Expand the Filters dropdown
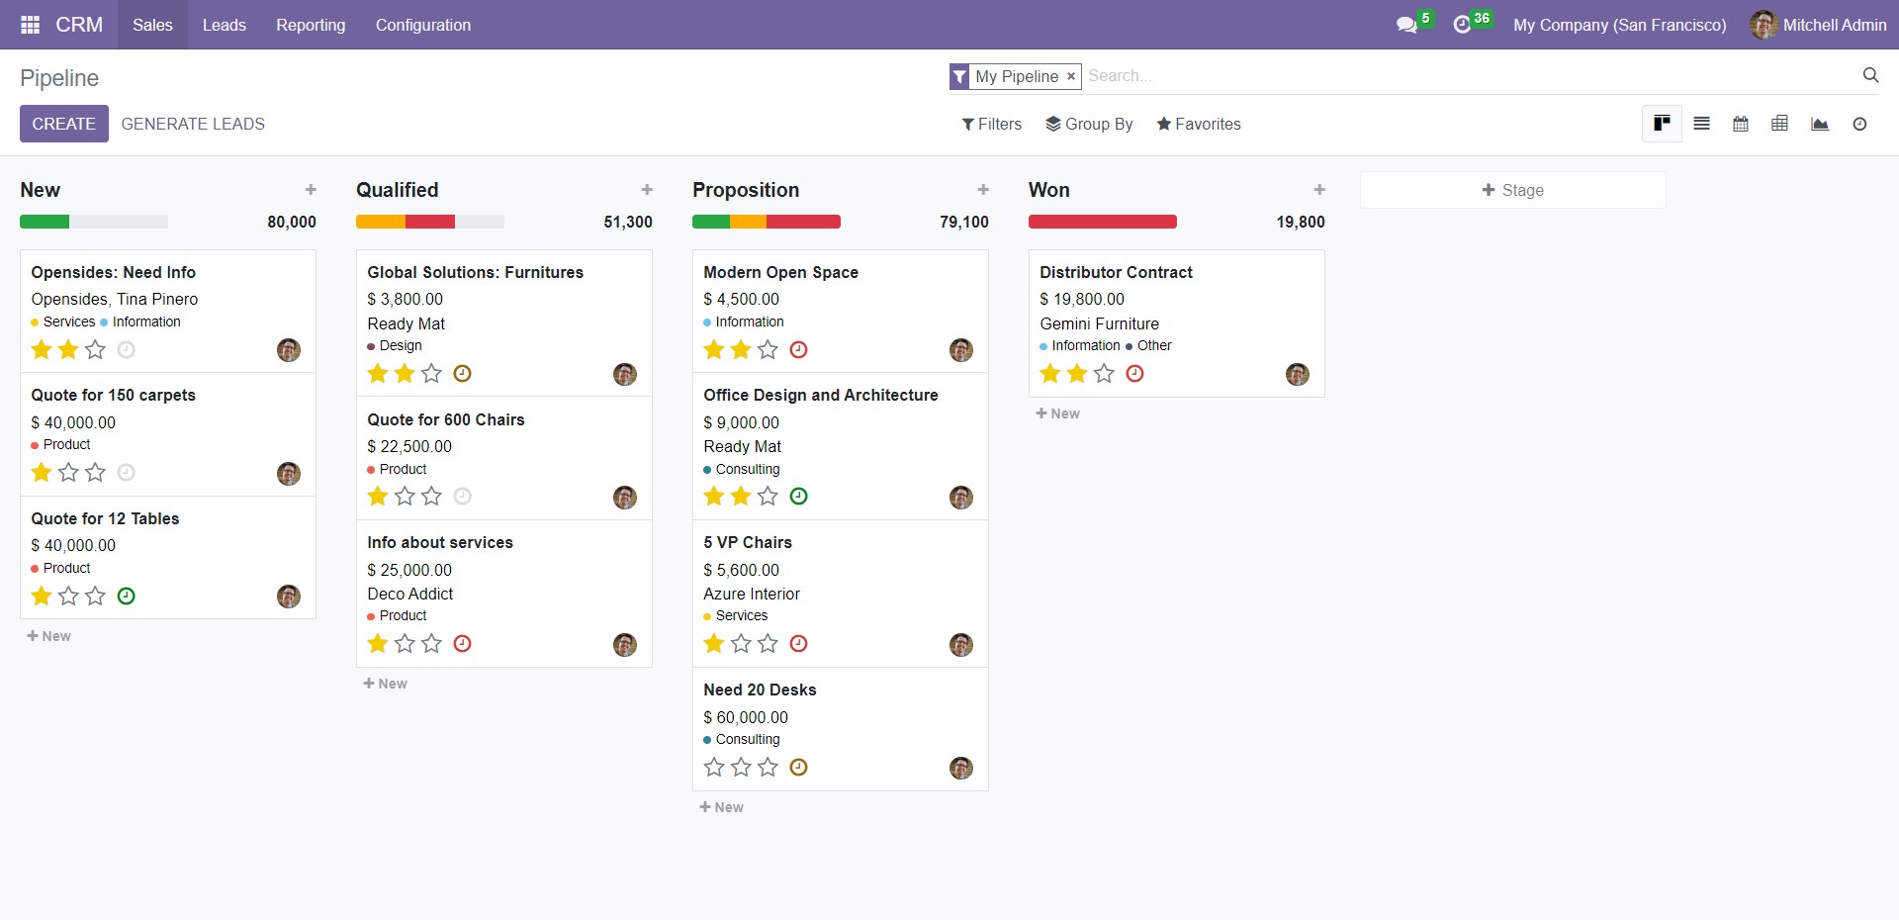This screenshot has width=1899, height=920. [x=992, y=124]
